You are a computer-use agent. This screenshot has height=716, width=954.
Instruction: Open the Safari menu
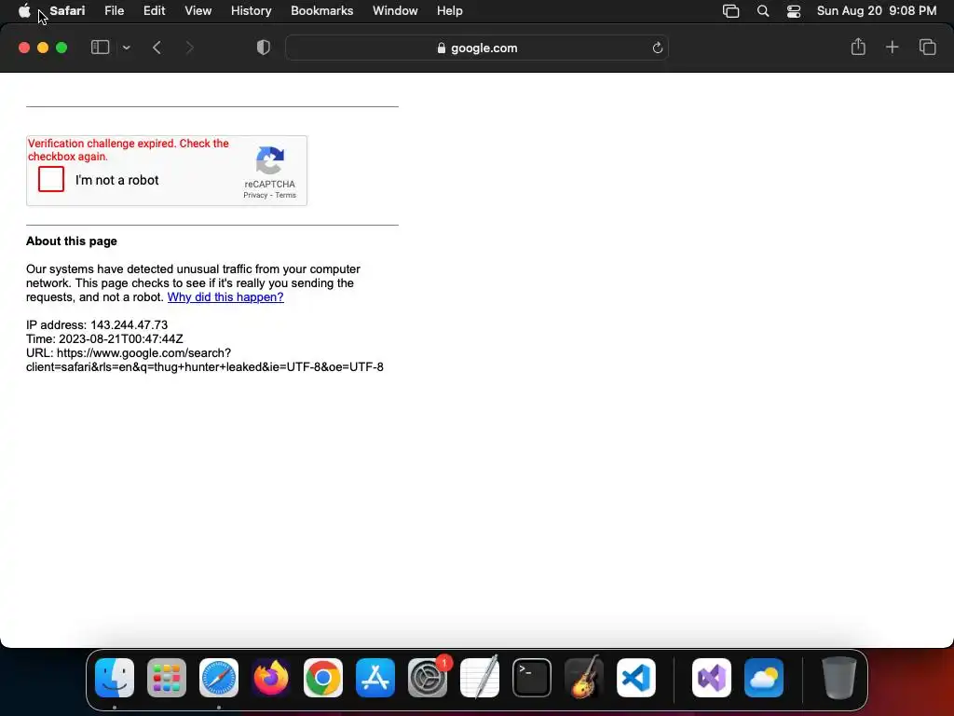coord(67,11)
